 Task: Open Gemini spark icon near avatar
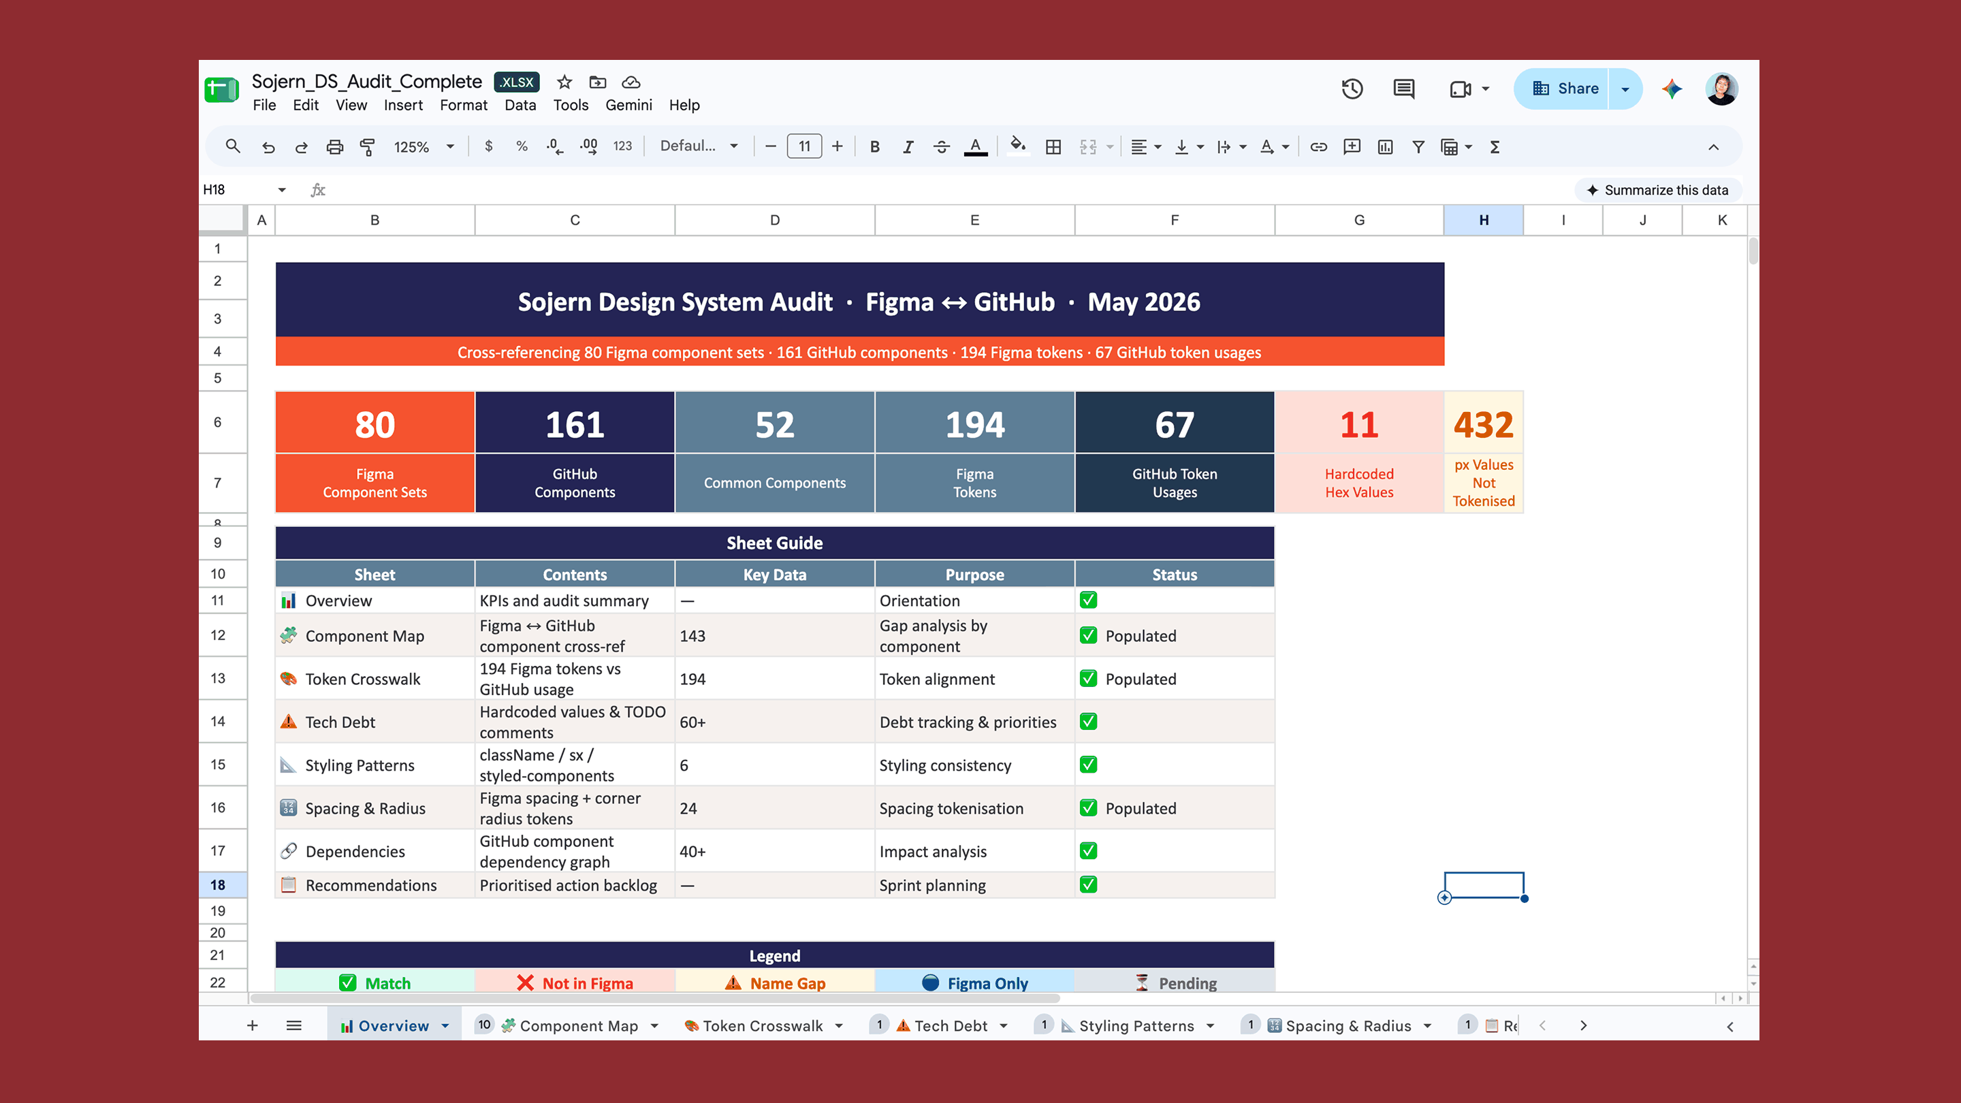click(1672, 89)
